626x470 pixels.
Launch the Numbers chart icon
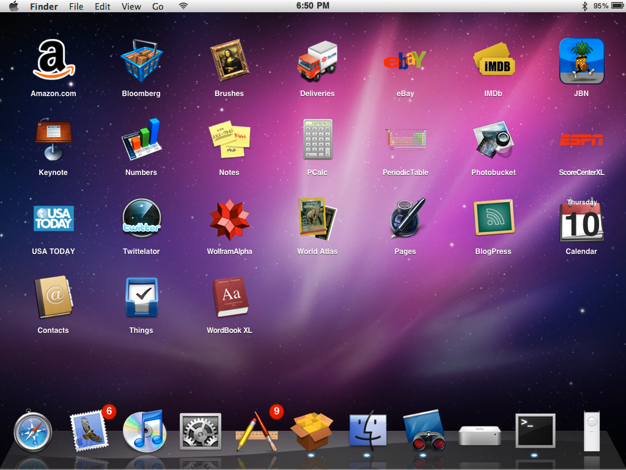(141, 140)
